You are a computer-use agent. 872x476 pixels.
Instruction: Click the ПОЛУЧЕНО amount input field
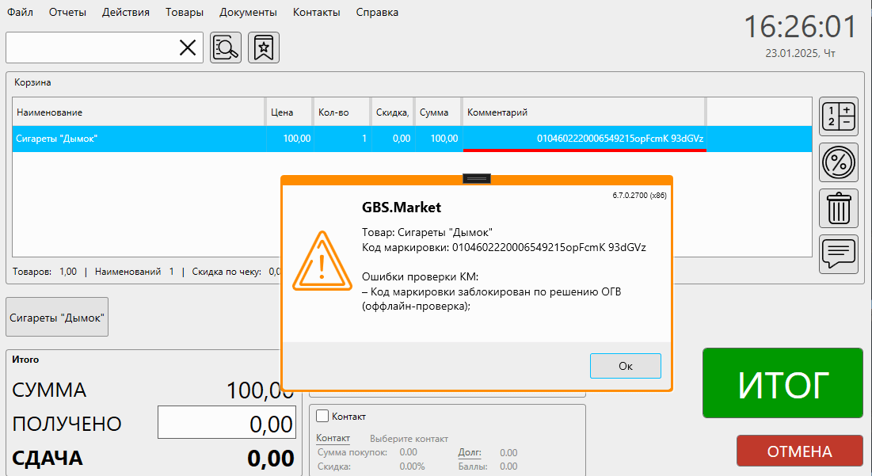(x=227, y=423)
